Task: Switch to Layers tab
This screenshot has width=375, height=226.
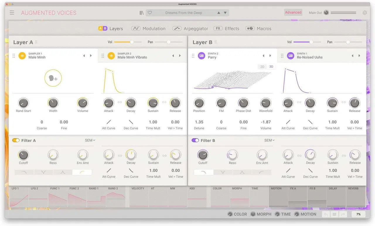Action: pyautogui.click(x=110, y=28)
